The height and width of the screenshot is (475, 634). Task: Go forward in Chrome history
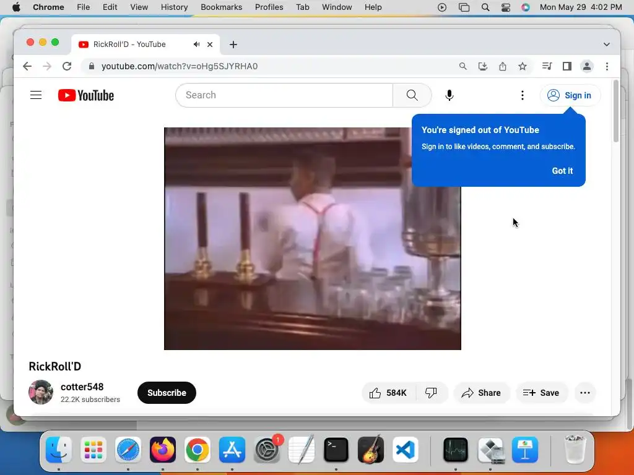pyautogui.click(x=47, y=66)
